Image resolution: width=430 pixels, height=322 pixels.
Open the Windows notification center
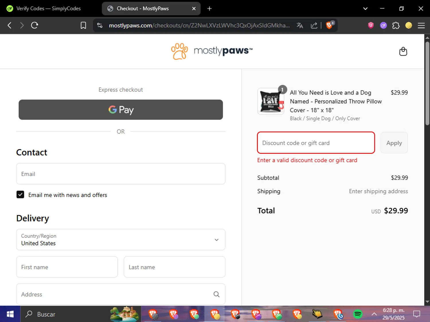(417, 314)
